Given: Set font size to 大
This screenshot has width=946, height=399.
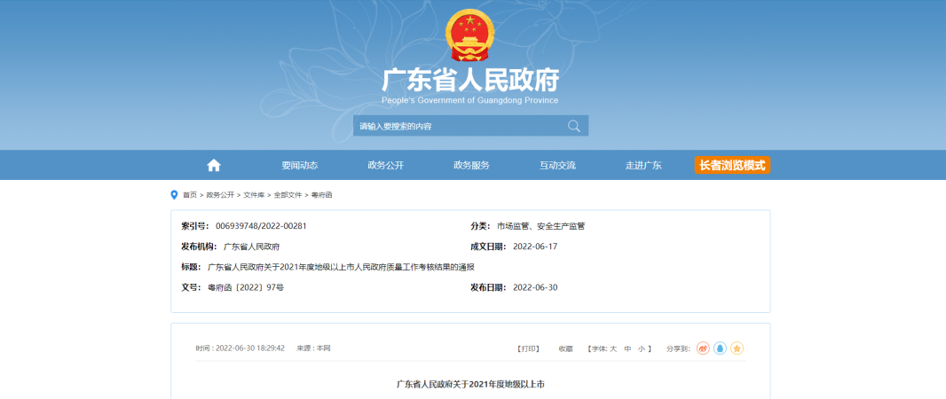Looking at the screenshot, I should pos(613,348).
